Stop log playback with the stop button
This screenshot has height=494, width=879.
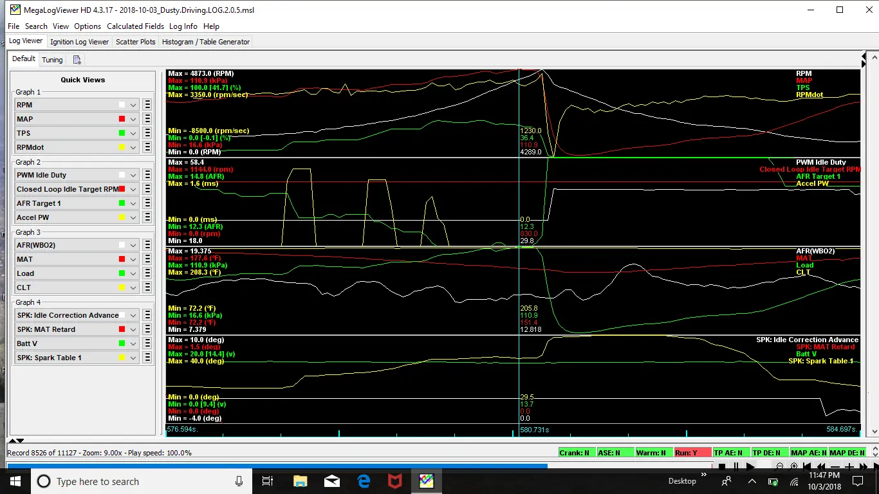[x=722, y=466]
